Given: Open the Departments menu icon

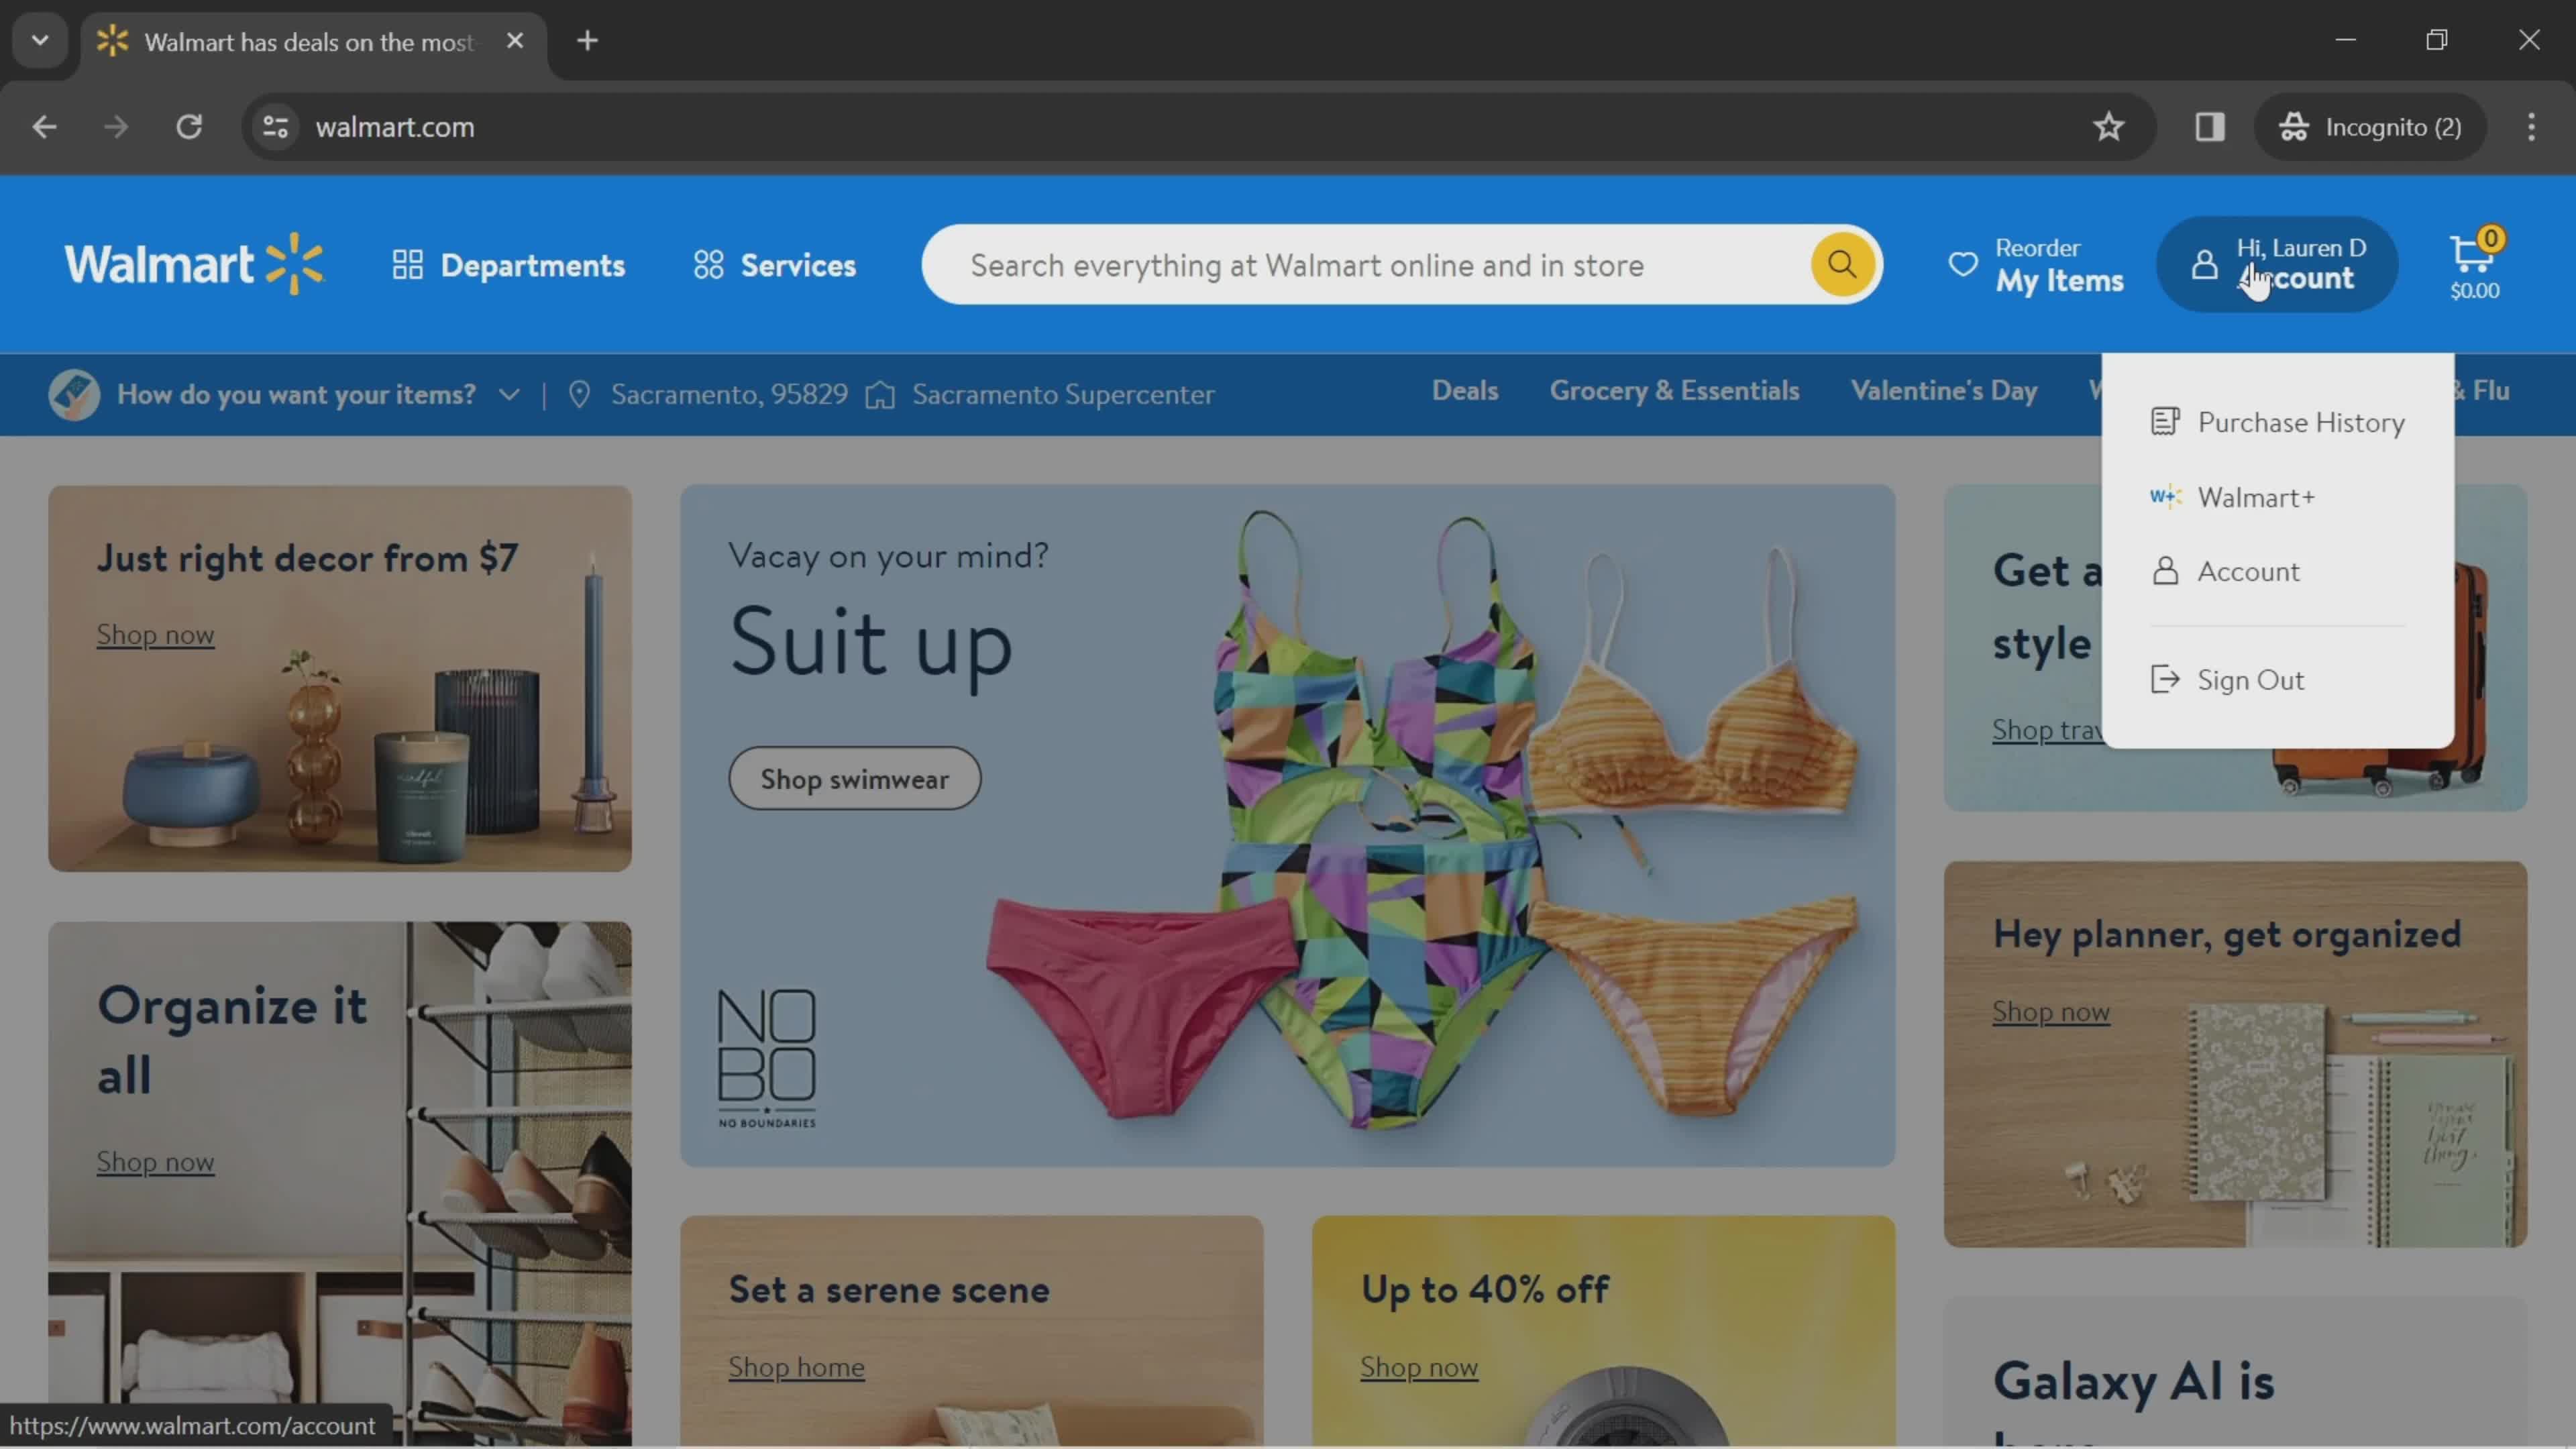Looking at the screenshot, I should [x=409, y=266].
